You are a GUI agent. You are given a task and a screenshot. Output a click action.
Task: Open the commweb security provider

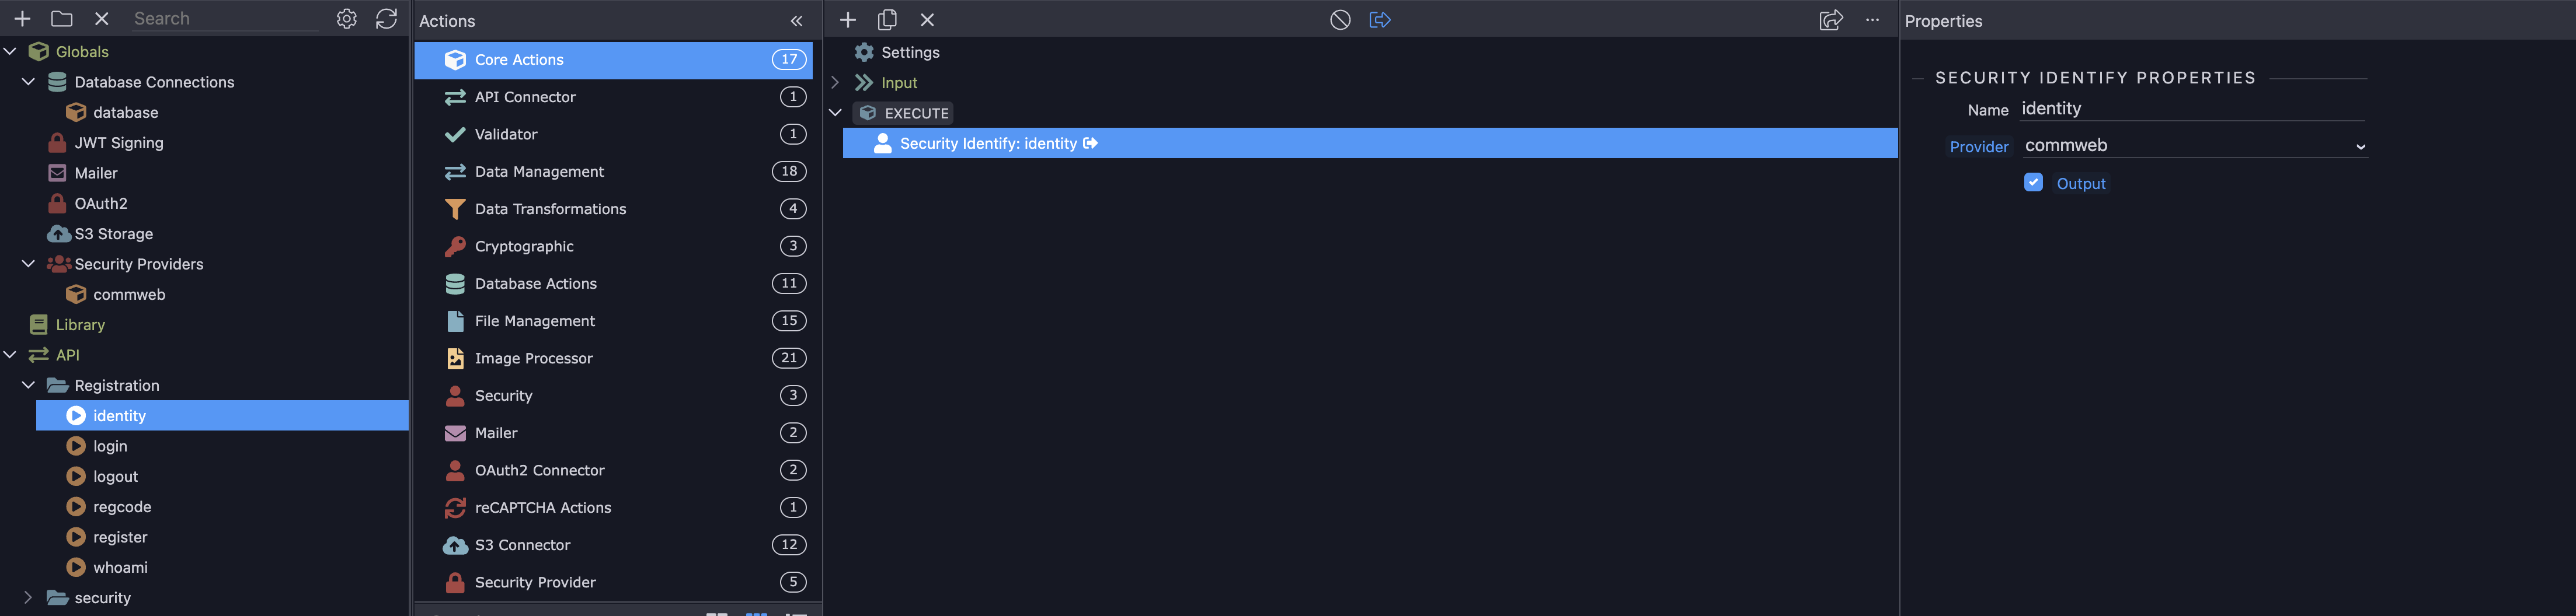pos(129,295)
